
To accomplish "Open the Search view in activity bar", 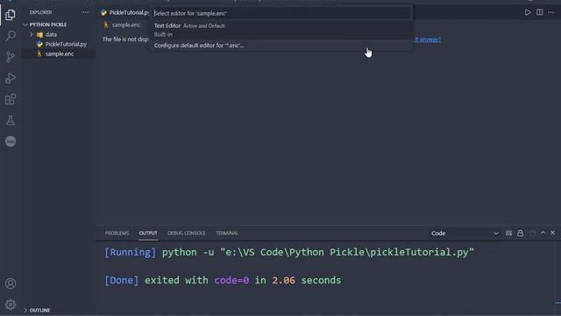I will click(11, 35).
